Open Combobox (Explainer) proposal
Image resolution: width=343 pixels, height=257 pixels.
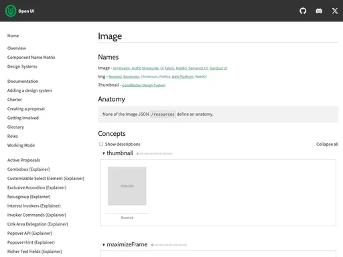coord(28,169)
